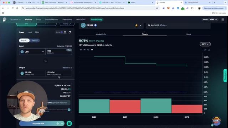
Task: Open the vePENDLE page
Action: coord(81,20)
